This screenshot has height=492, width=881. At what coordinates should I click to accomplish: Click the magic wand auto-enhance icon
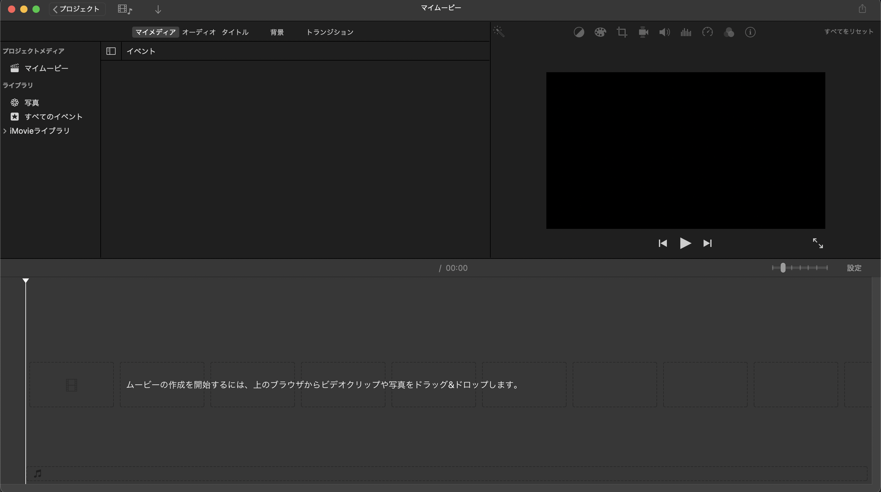(499, 32)
